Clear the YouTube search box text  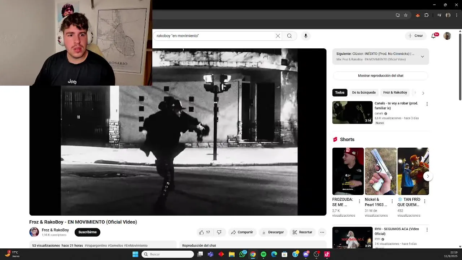coord(278,36)
